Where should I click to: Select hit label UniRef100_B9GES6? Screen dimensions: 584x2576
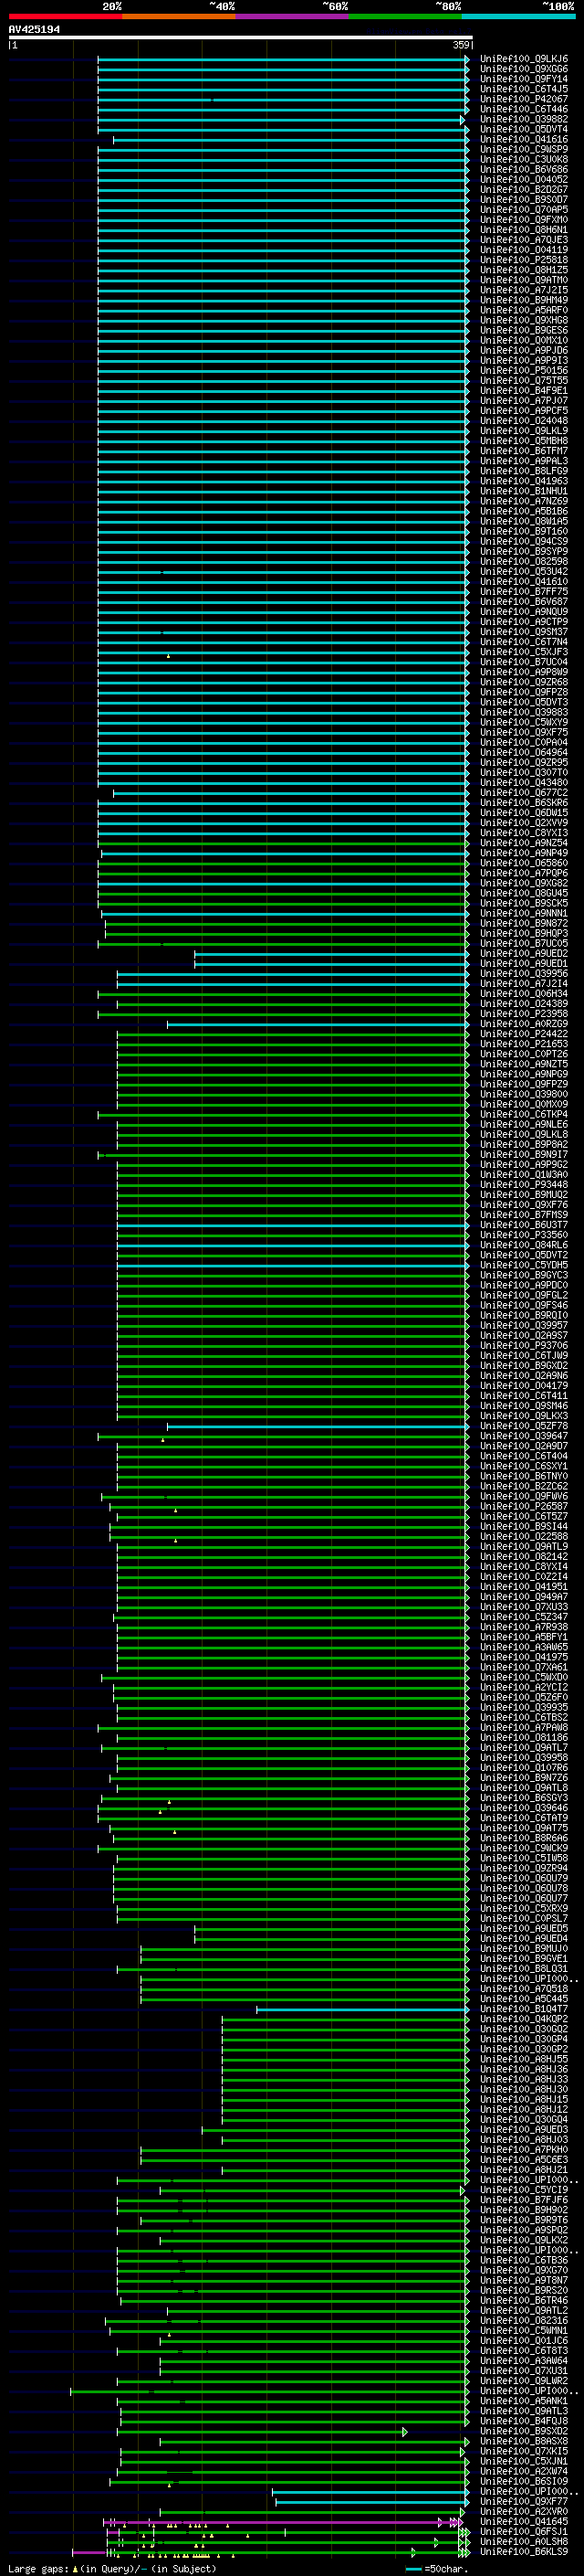click(x=524, y=330)
